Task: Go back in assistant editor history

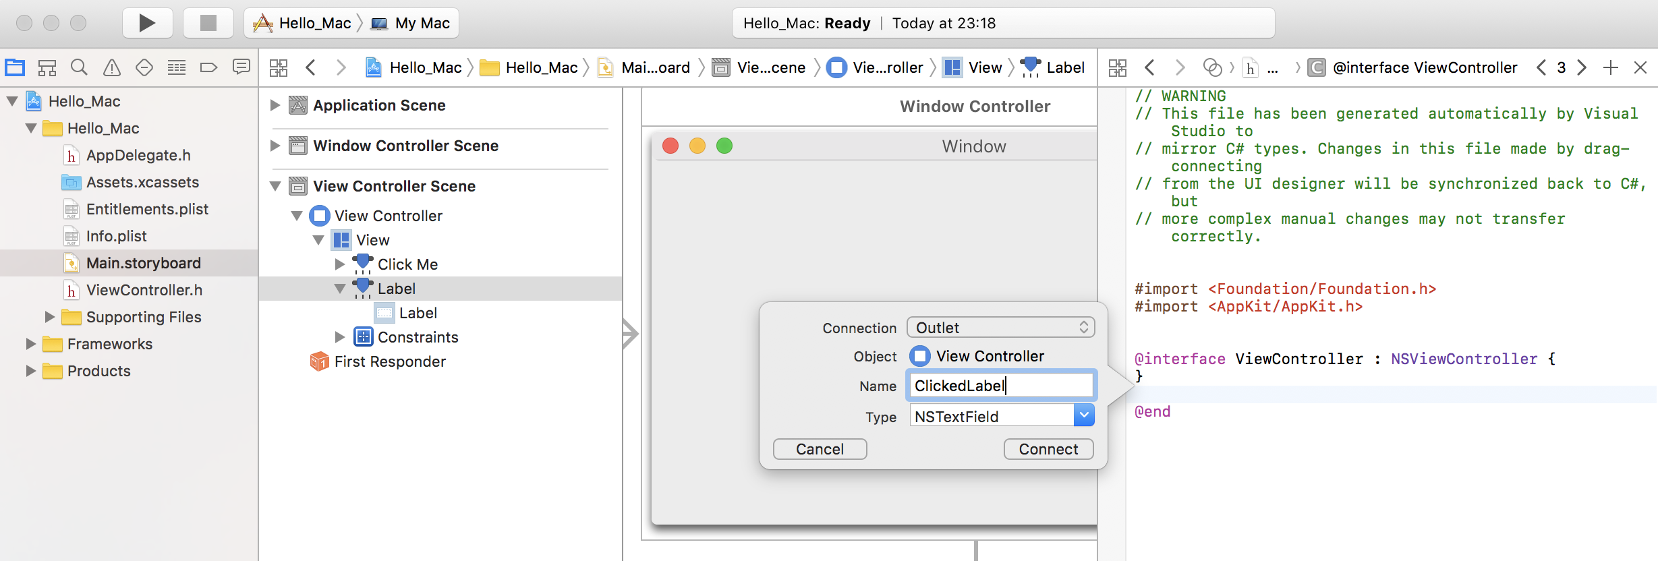Action: click(x=1149, y=67)
